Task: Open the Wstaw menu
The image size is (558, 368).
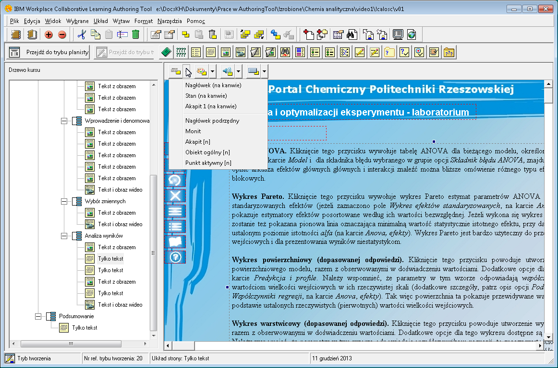Action: click(x=121, y=21)
